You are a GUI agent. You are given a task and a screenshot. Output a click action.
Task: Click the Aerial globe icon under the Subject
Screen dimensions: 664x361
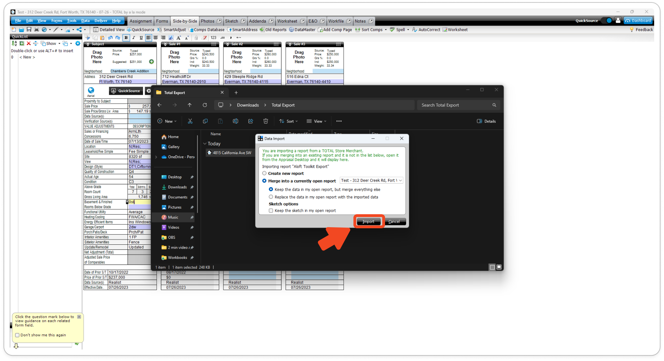[91, 90]
